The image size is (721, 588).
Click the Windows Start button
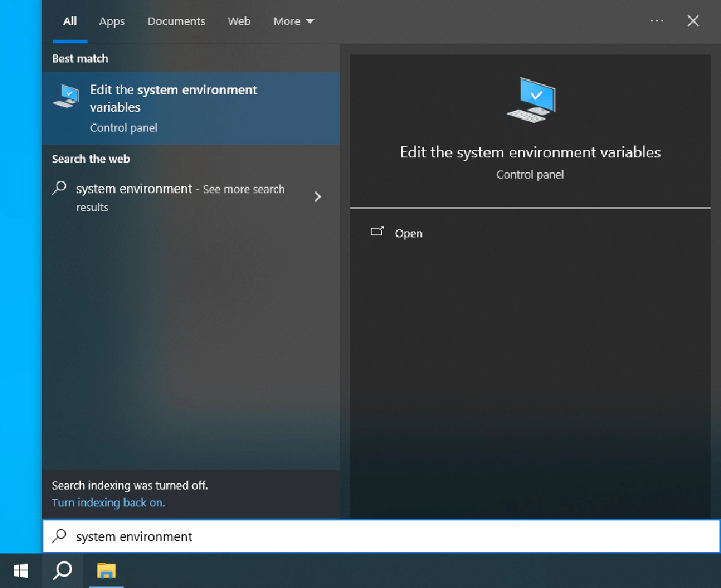tap(21, 570)
